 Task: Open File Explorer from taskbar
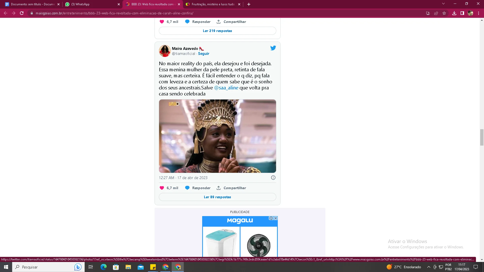[128, 267]
